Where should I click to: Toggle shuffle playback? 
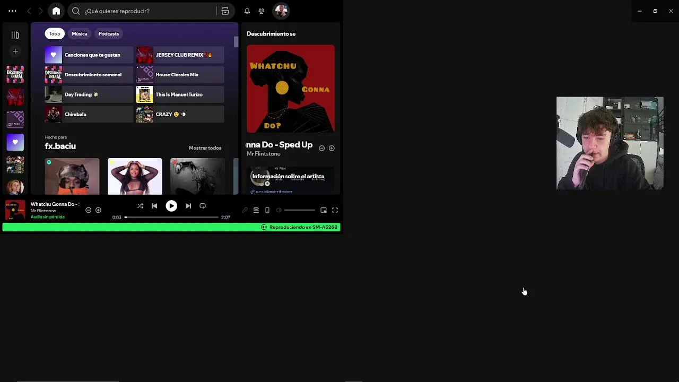pyautogui.click(x=140, y=206)
